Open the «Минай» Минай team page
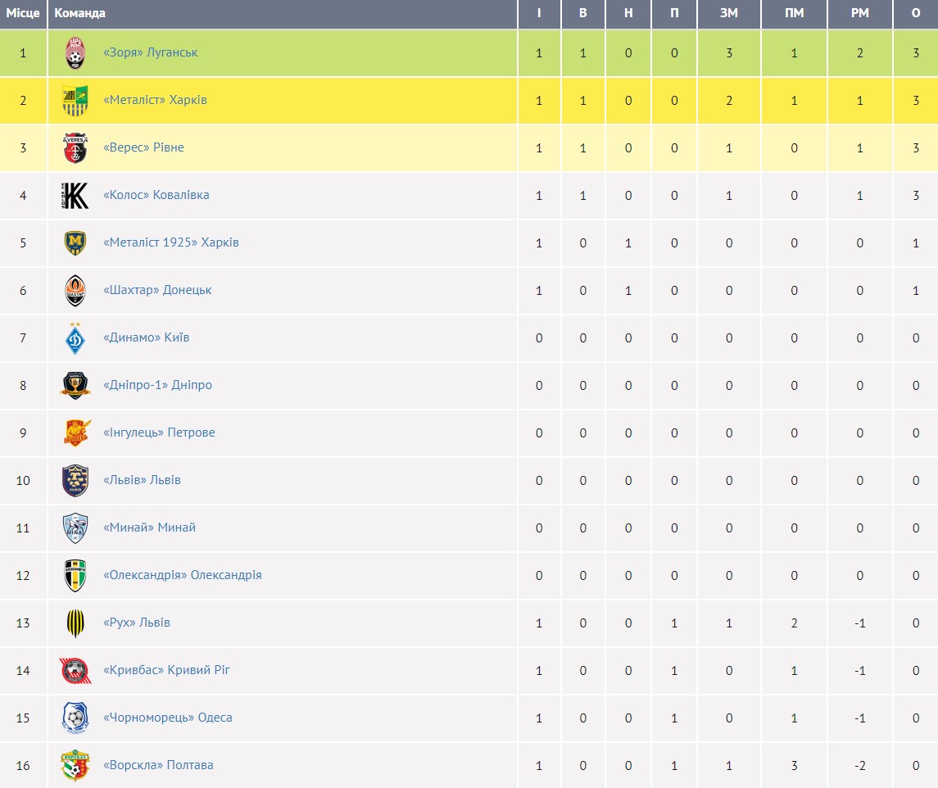 click(149, 528)
